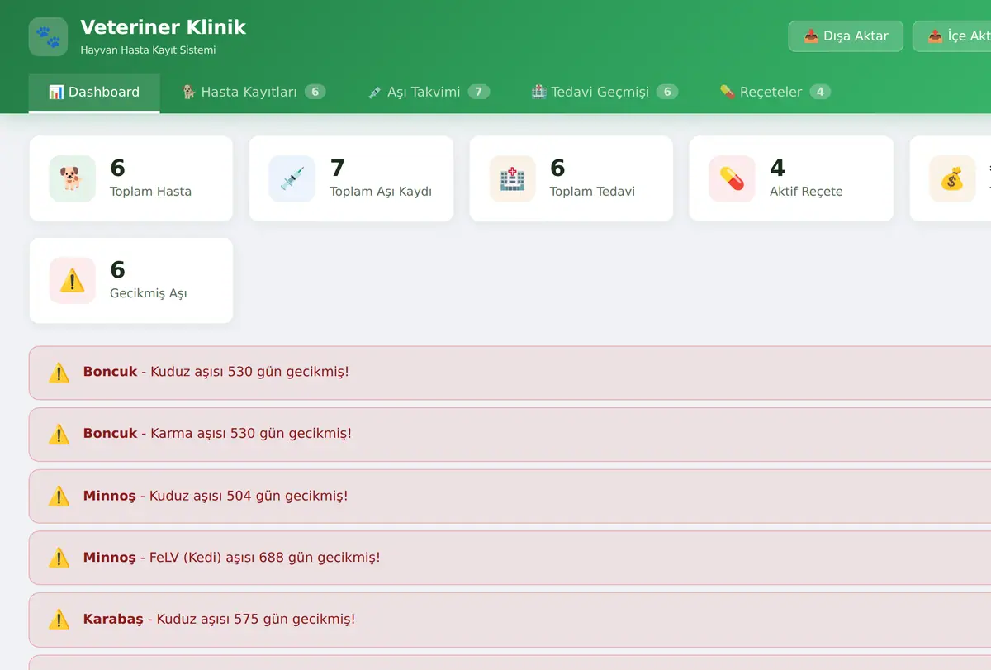The width and height of the screenshot is (991, 670).
Task: Click the pill icon on Reçeteler tab
Action: coord(727,92)
